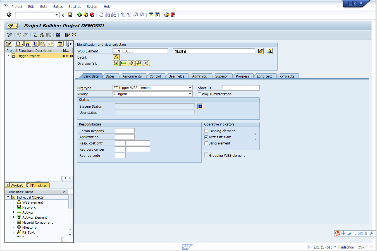The image size is (377, 251).
Task: Expand the Activity Element template node
Action: [x=14, y=217]
